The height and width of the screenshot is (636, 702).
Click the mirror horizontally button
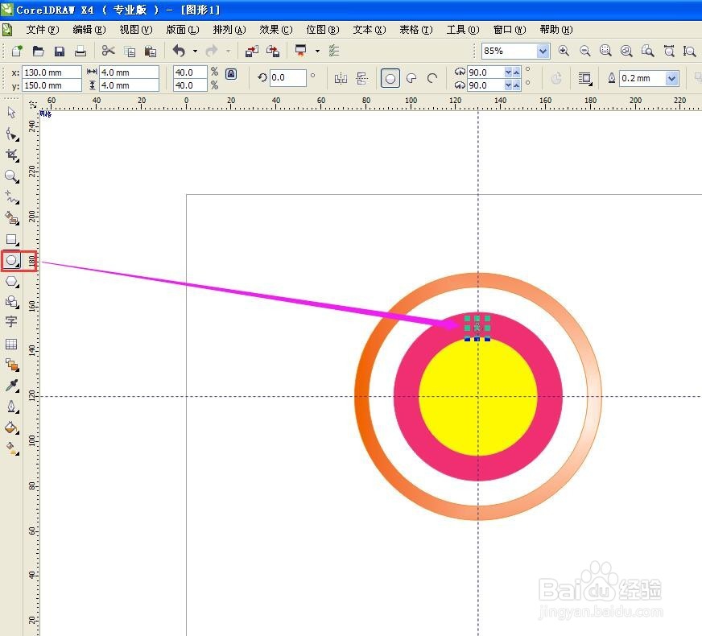pos(341,79)
